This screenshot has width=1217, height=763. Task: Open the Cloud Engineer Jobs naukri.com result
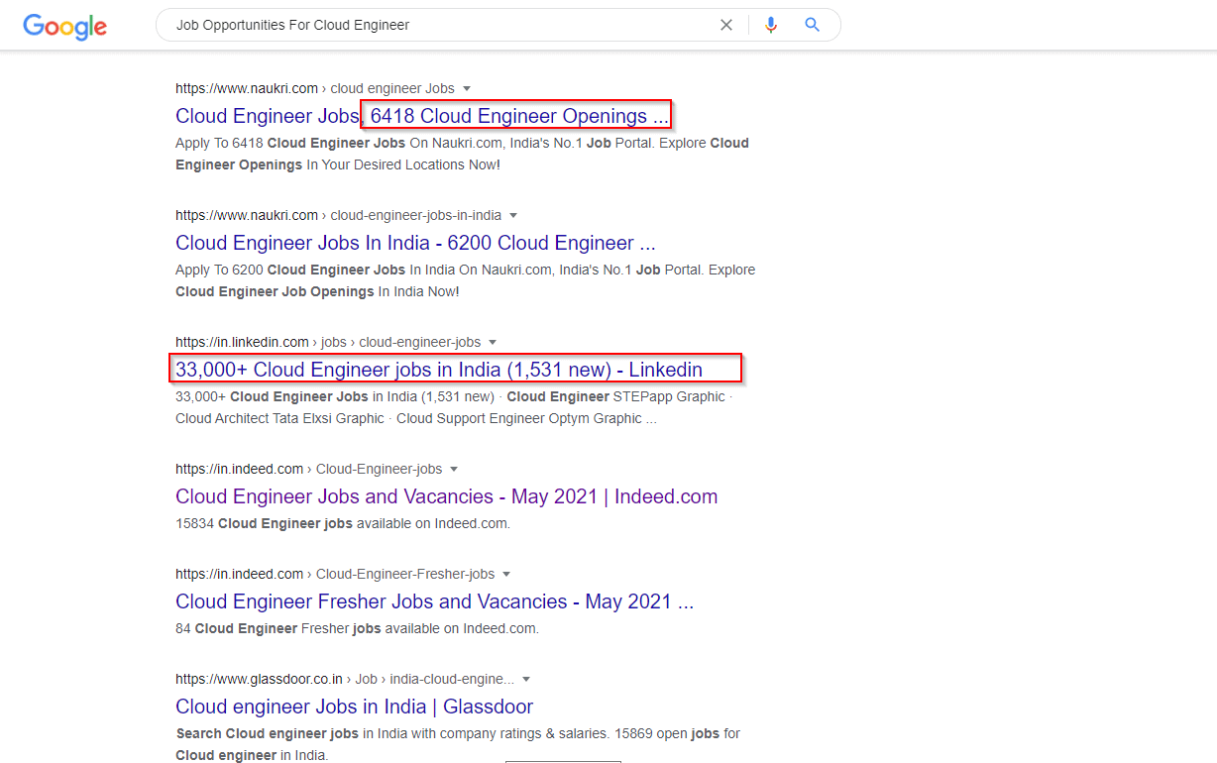(267, 116)
